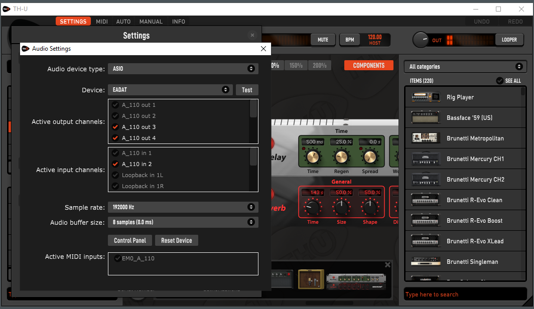This screenshot has width=534, height=309.
Task: Select the yellow cabinet with microphones thumbnail
Action: point(311,279)
